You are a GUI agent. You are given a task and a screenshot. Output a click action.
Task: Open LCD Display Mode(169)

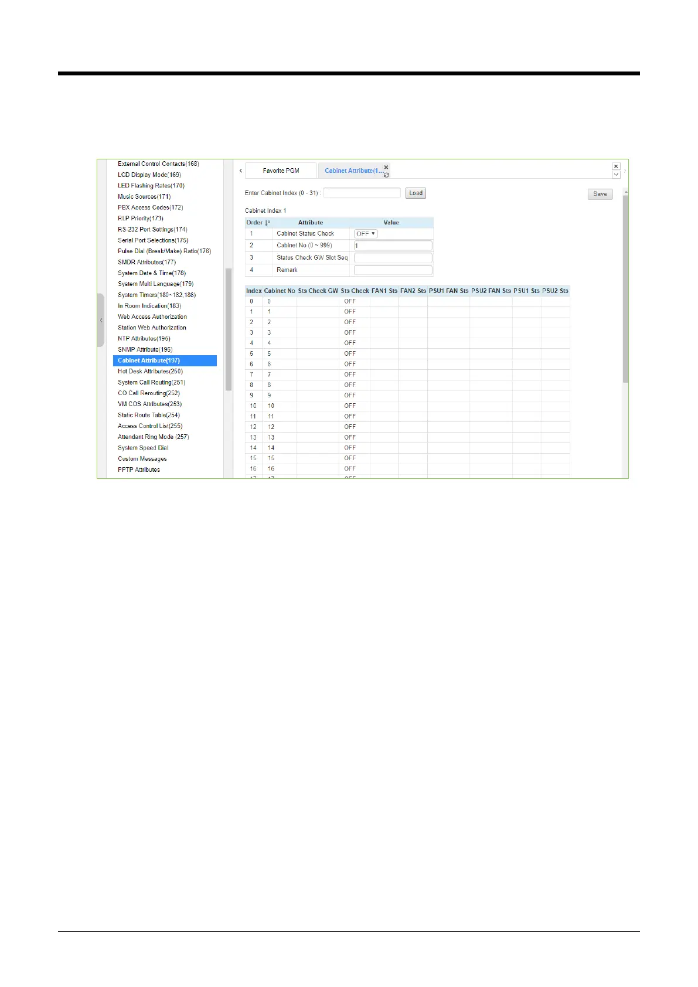(149, 175)
